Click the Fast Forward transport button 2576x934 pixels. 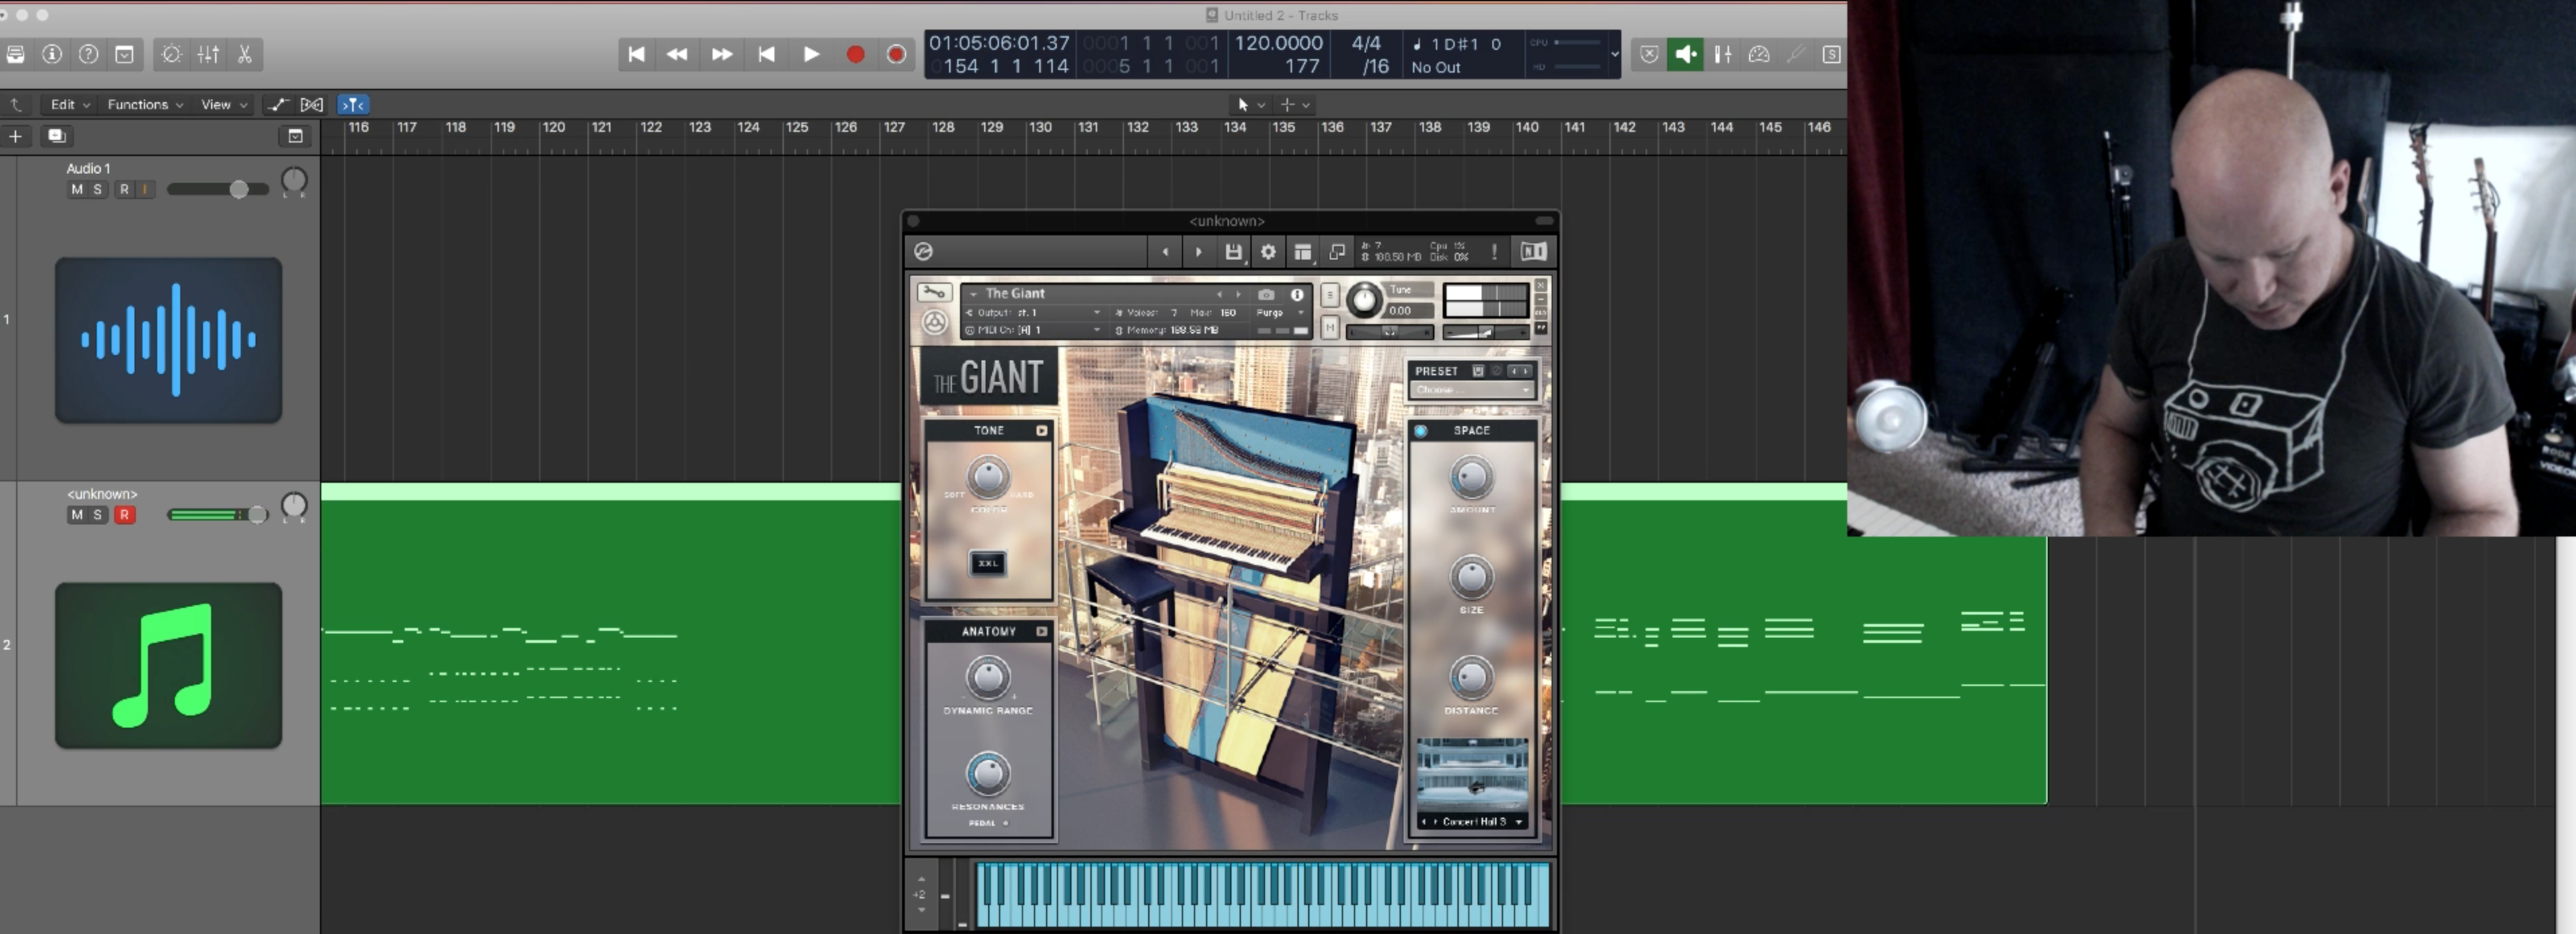point(721,54)
